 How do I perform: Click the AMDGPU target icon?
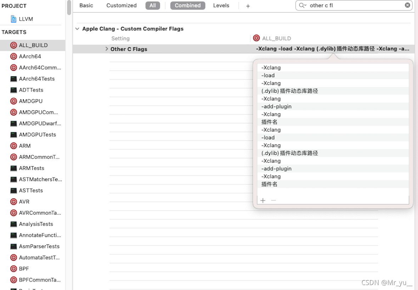13,101
